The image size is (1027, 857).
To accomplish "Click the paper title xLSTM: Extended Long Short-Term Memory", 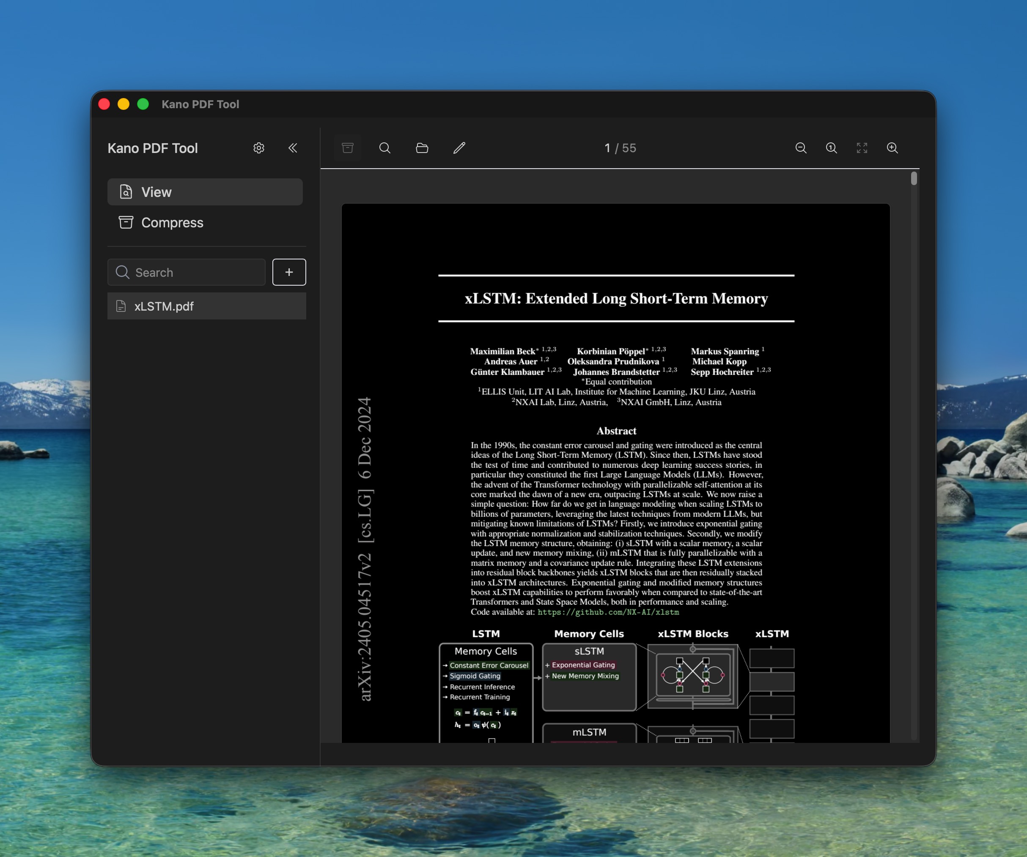I will (616, 298).
